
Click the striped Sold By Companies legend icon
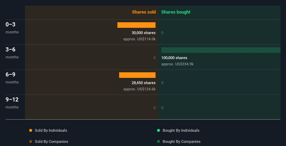(31, 141)
